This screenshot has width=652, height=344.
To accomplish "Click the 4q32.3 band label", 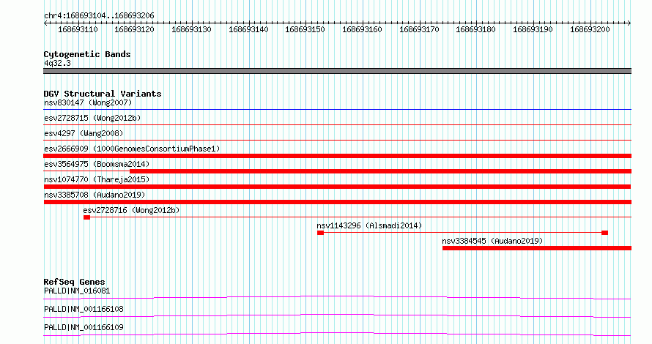I will tap(57, 64).
